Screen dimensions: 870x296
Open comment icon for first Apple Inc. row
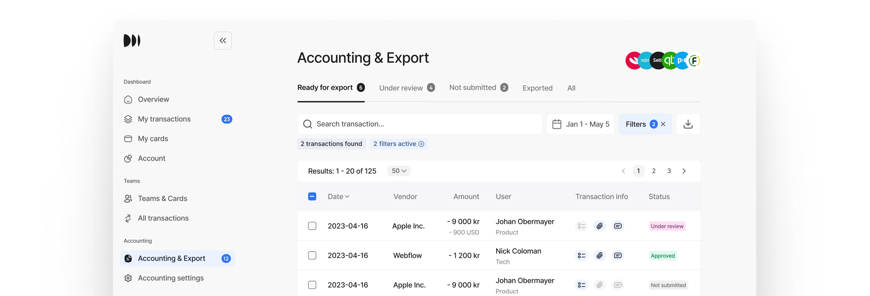(618, 226)
